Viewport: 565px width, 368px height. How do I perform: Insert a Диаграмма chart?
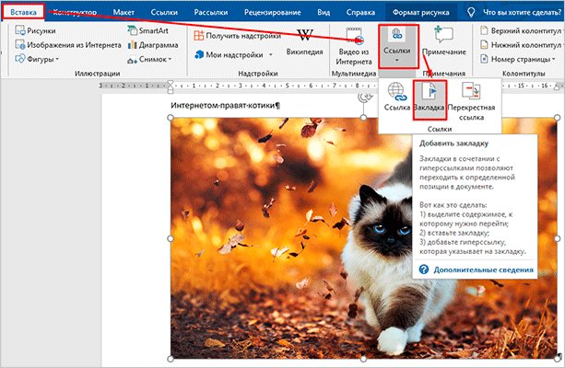153,45
